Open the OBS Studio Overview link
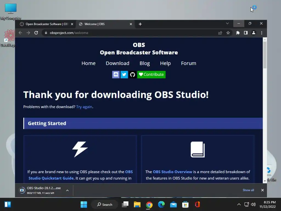Image resolution: width=281 pixels, height=211 pixels. pyautogui.click(x=172, y=172)
